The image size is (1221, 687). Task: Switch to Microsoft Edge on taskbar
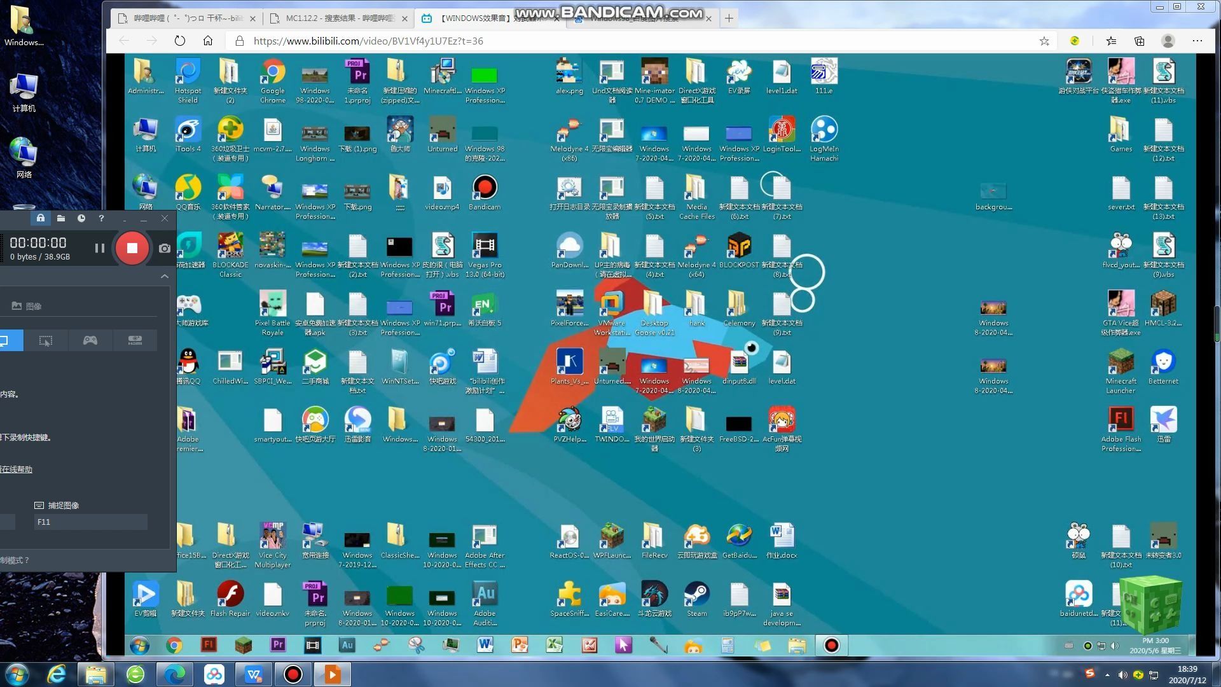174,674
